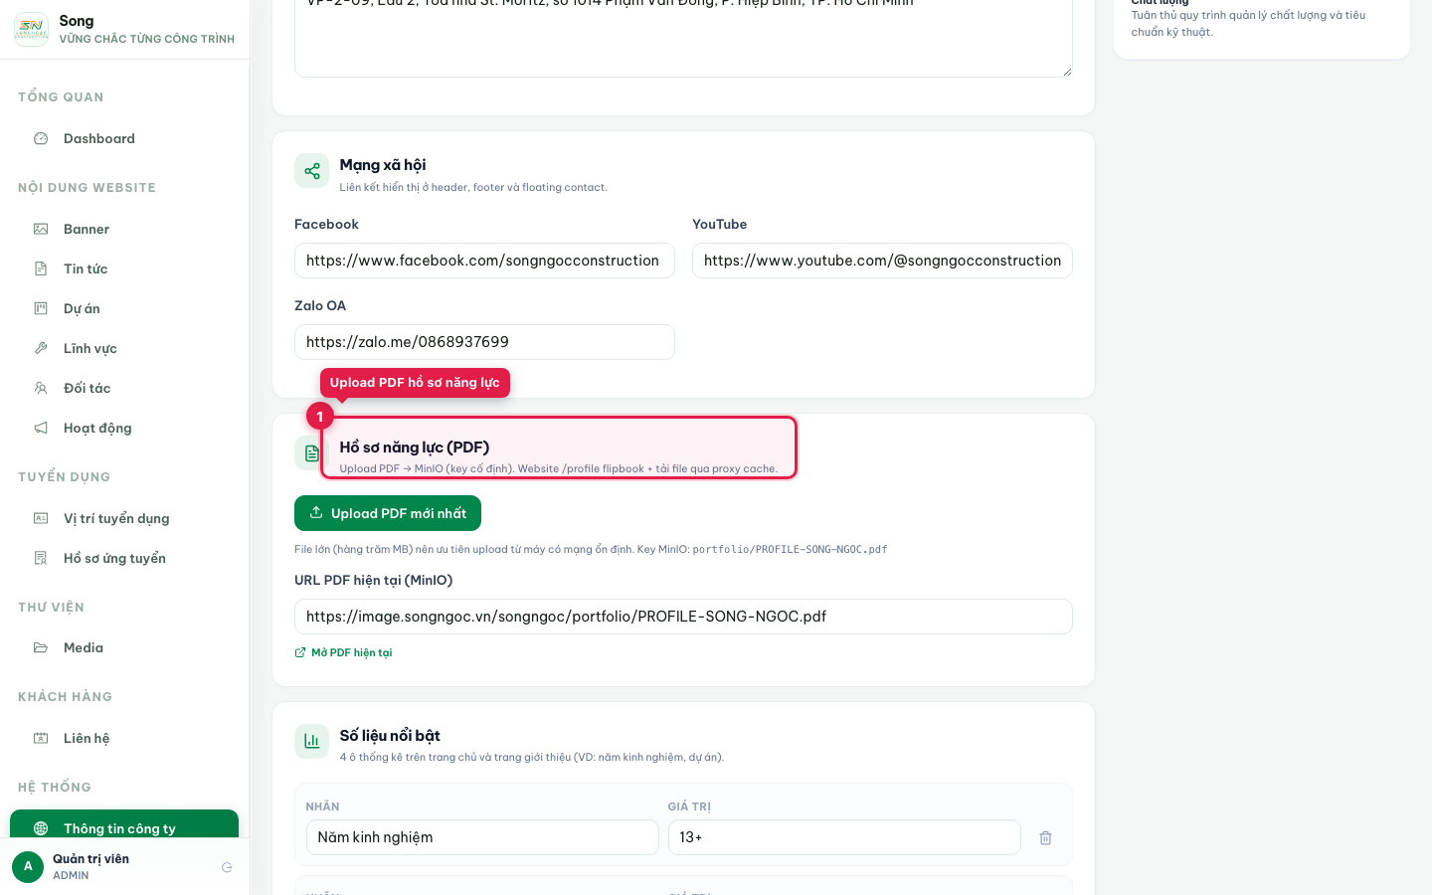Open Media library
Image resolution: width=1432 pixels, height=895 pixels.
(124, 647)
